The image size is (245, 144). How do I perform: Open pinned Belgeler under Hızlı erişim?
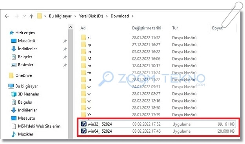(x=25, y=57)
